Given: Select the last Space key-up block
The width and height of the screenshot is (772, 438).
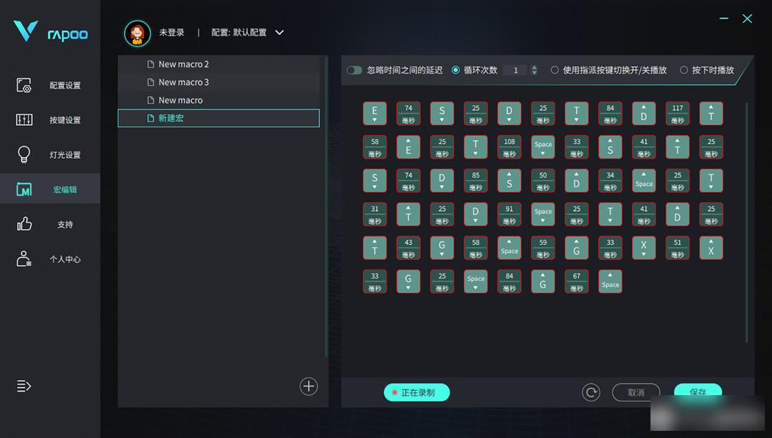Looking at the screenshot, I should point(610,281).
